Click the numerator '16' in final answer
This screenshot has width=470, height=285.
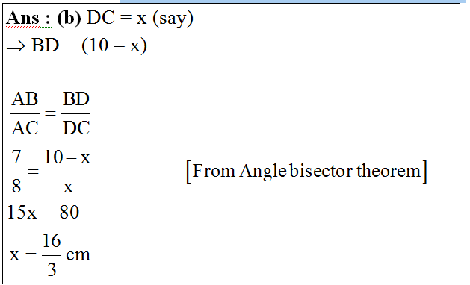[52, 240]
